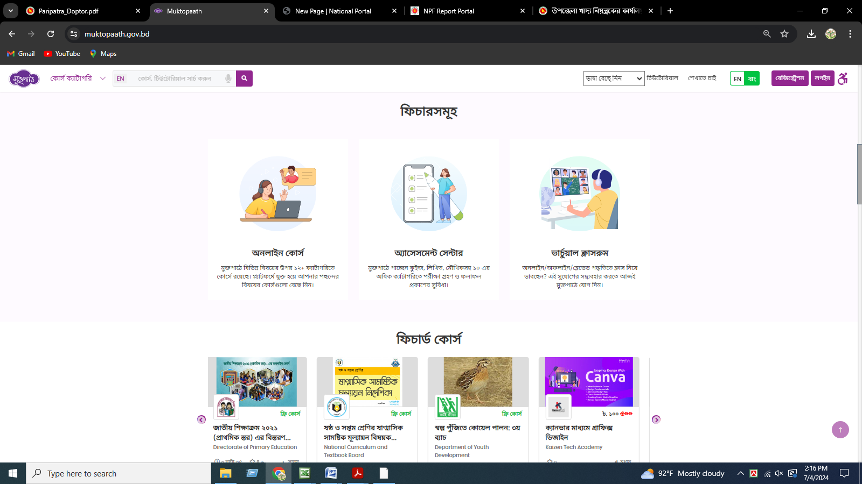Switch site language to EN in header toggle
The image size is (862, 484).
737,79
